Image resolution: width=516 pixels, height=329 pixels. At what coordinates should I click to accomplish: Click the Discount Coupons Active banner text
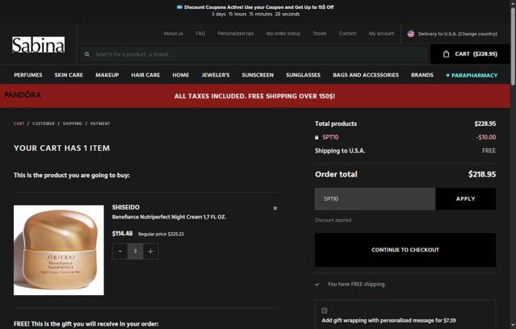tap(259, 7)
